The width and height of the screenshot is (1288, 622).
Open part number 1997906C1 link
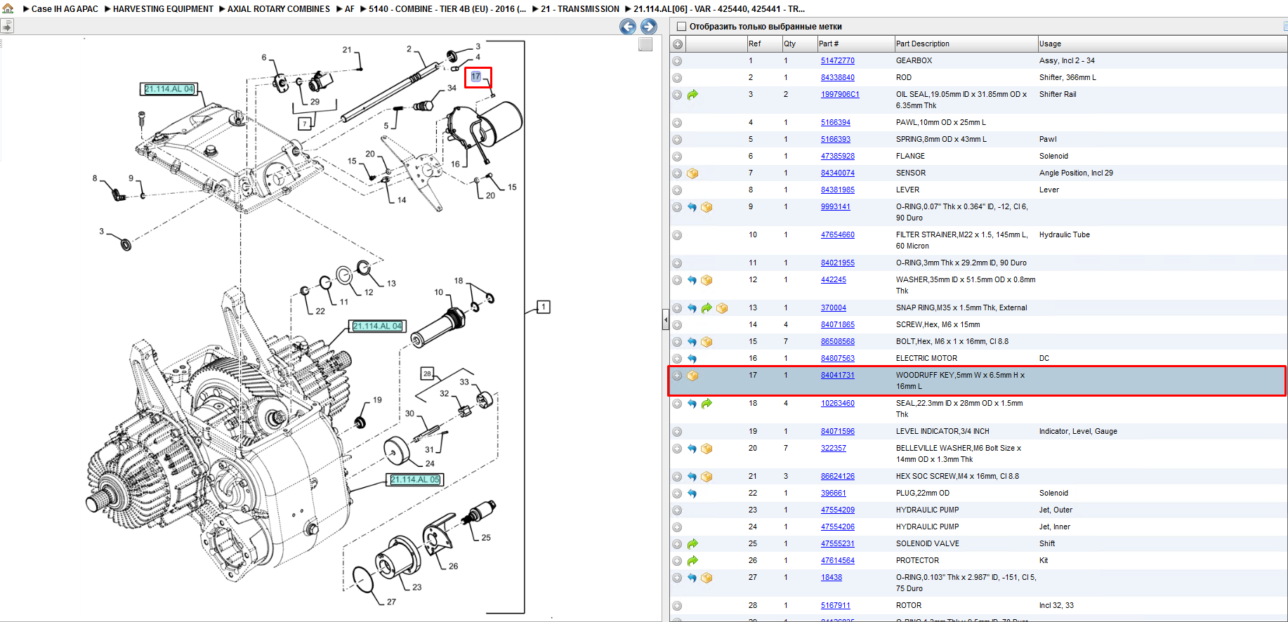point(840,95)
